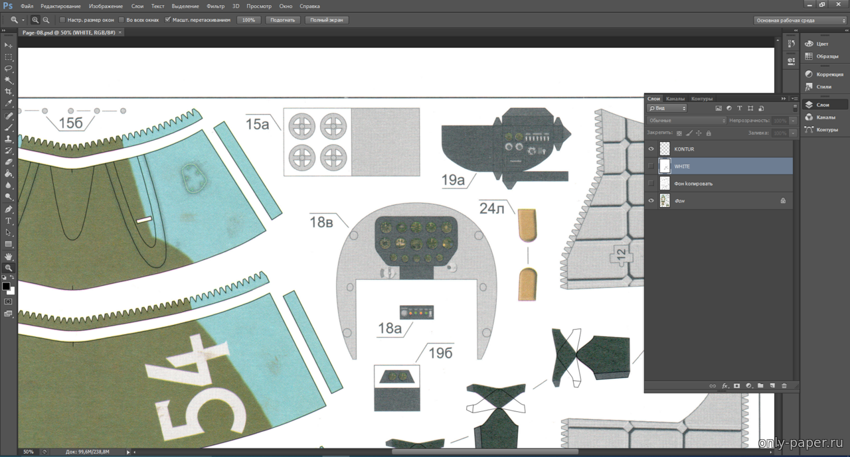Enable the 'Настр. размер окон' checkbox
This screenshot has width=850, height=457.
(62, 20)
